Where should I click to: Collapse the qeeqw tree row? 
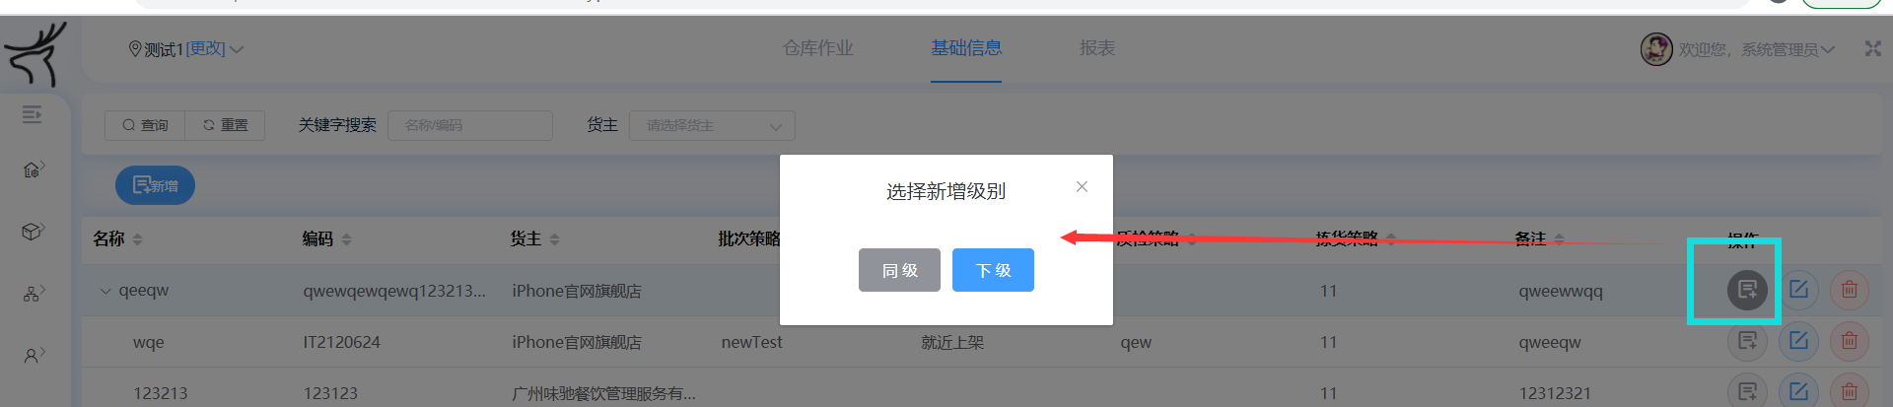point(105,291)
